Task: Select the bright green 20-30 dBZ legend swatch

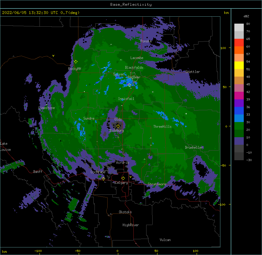Action: click(239, 126)
